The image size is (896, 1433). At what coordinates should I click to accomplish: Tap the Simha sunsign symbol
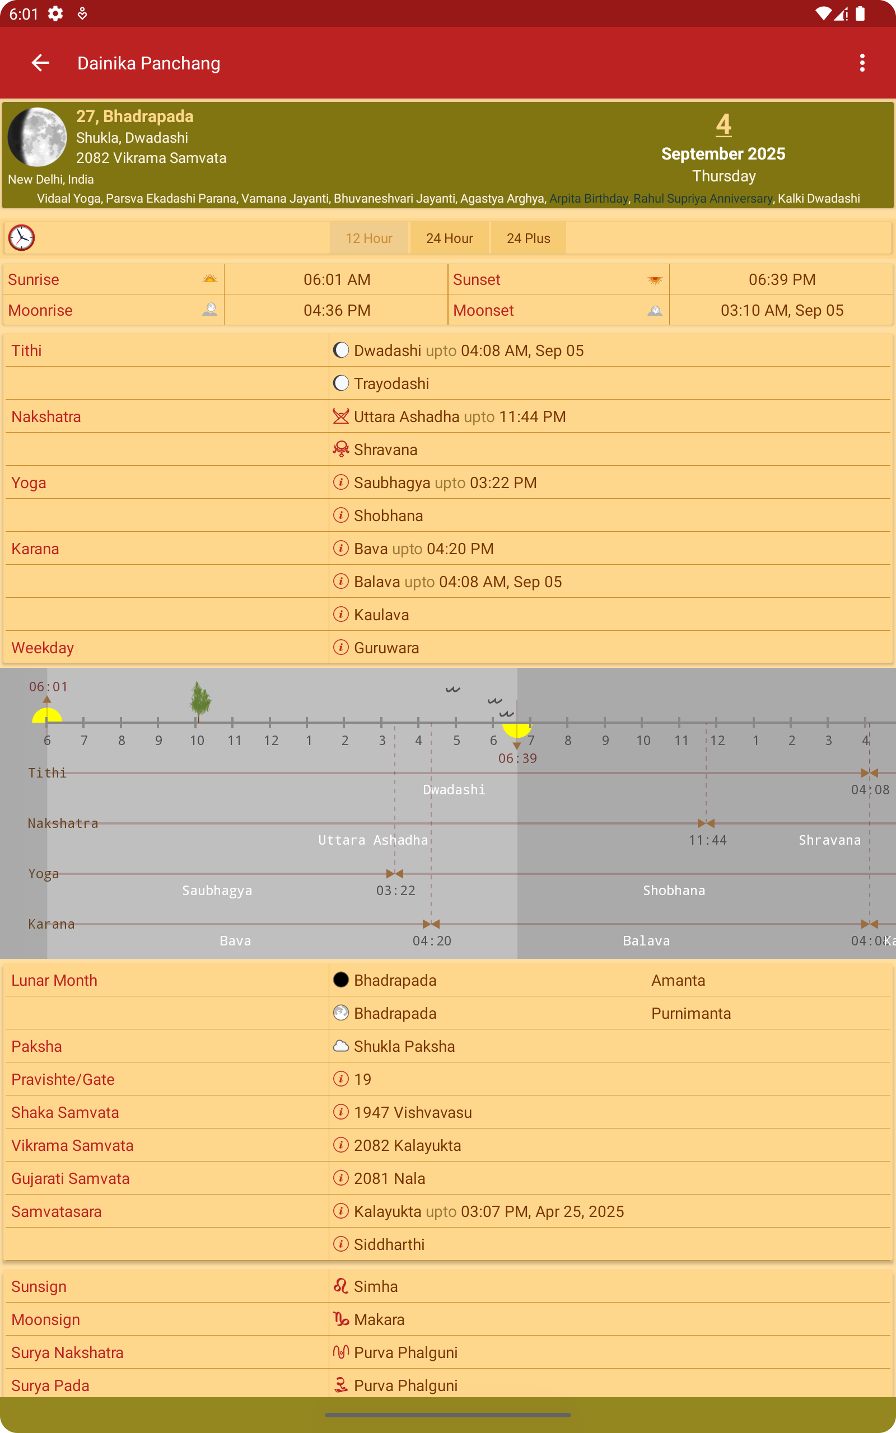click(340, 1286)
